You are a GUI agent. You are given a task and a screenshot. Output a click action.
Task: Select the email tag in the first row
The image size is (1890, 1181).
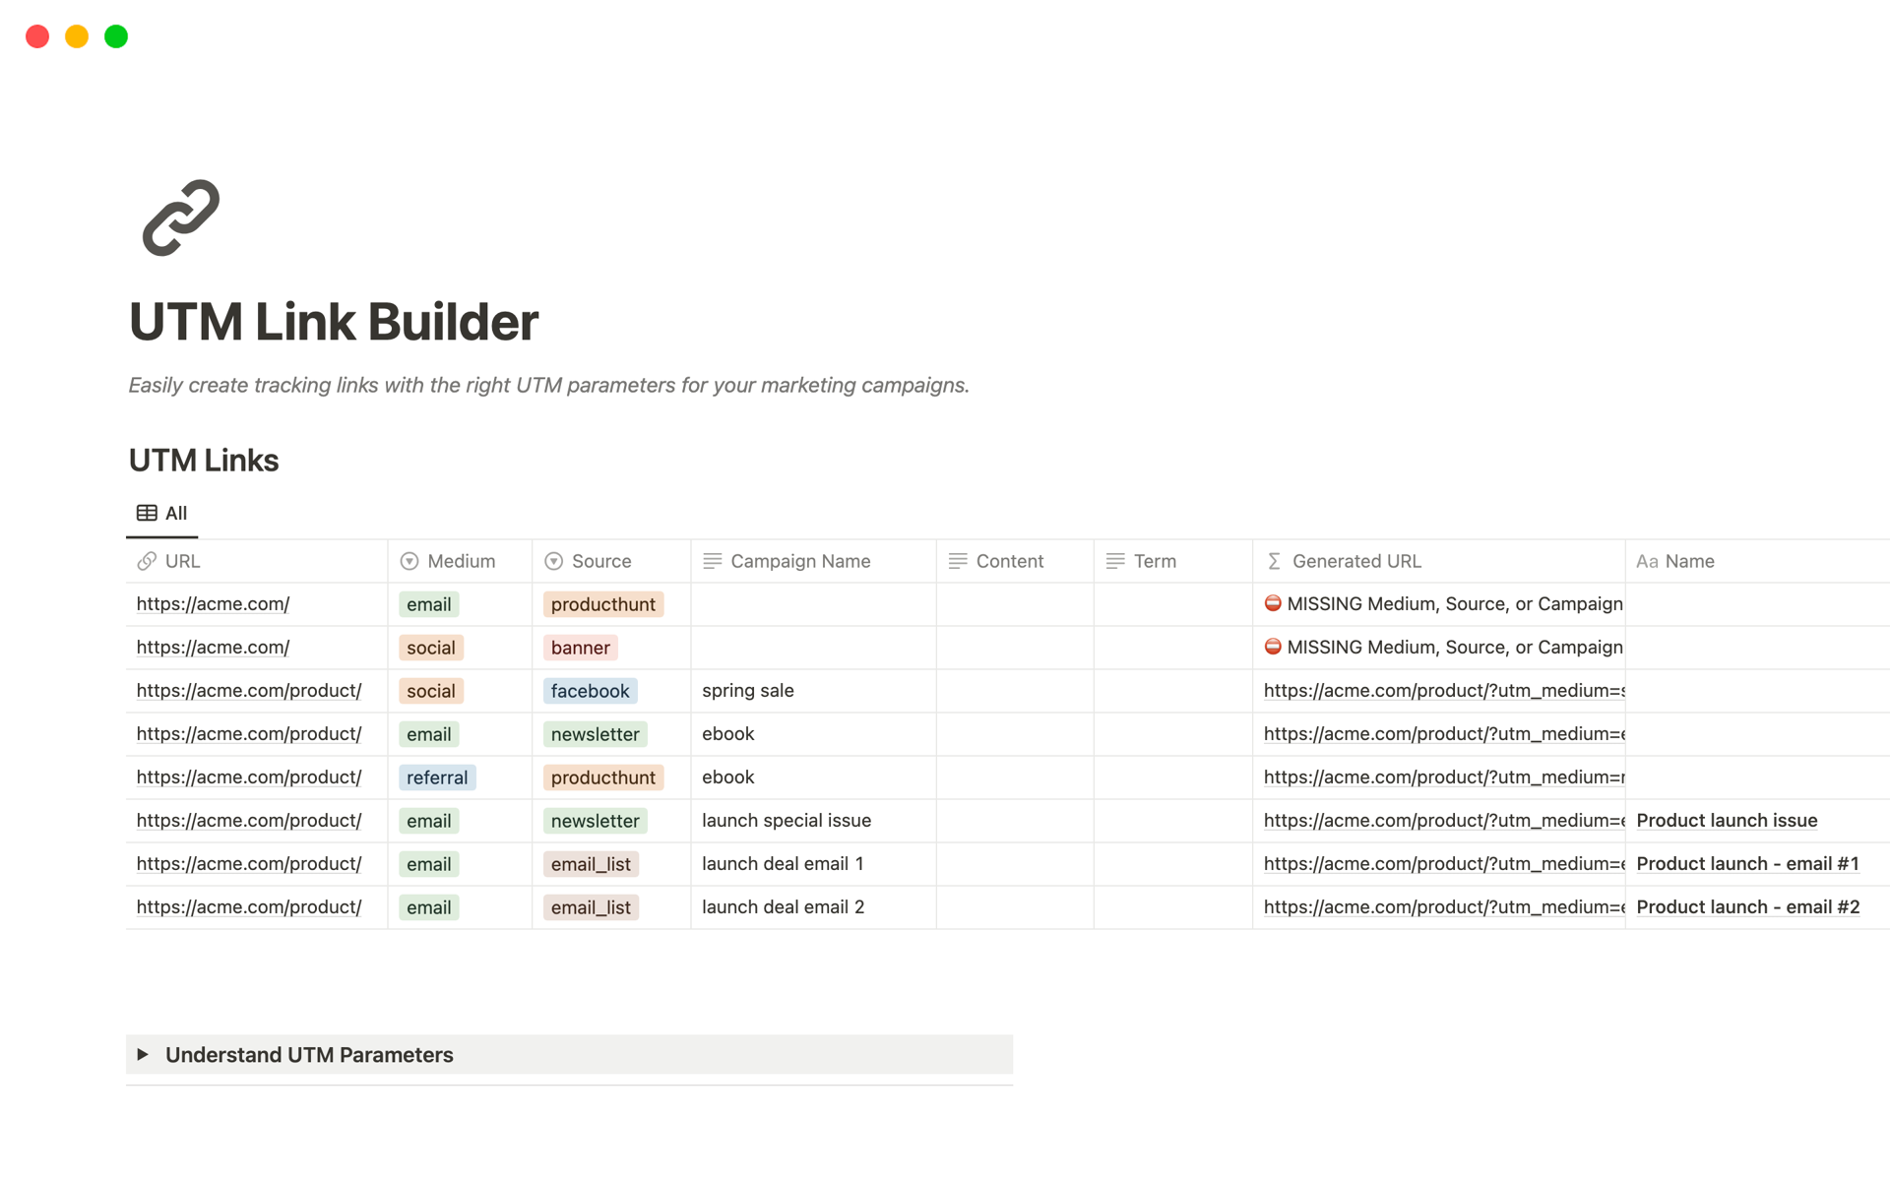pos(428,603)
